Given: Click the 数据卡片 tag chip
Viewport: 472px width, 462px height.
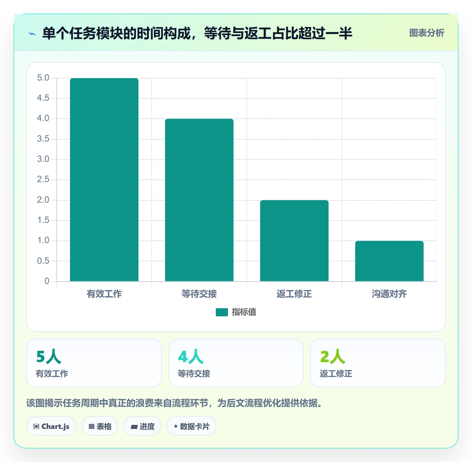Looking at the screenshot, I should pyautogui.click(x=191, y=426).
